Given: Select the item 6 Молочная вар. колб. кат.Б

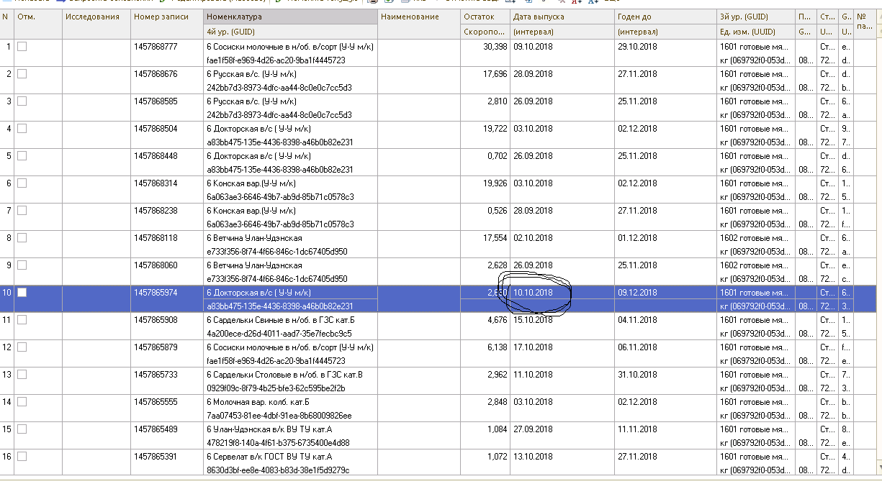Looking at the screenshot, I should point(258,402).
